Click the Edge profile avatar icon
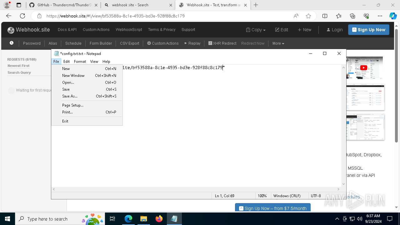The image size is (400, 225). coord(7,5)
